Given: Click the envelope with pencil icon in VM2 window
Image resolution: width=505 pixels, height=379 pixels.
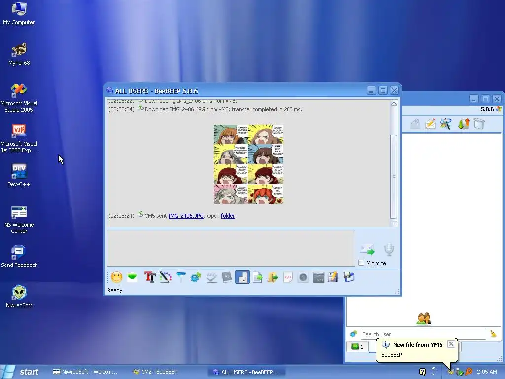Looking at the screenshot, I should click(x=431, y=124).
